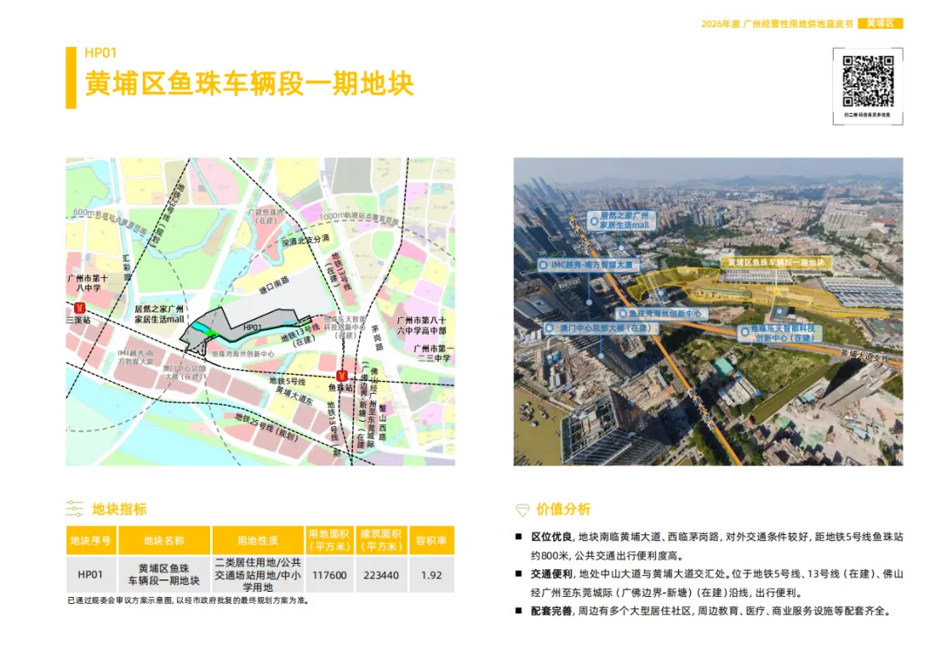This screenshot has width=941, height=671.
Task: Click the HP01 label on the map parcel
Action: tap(252, 327)
